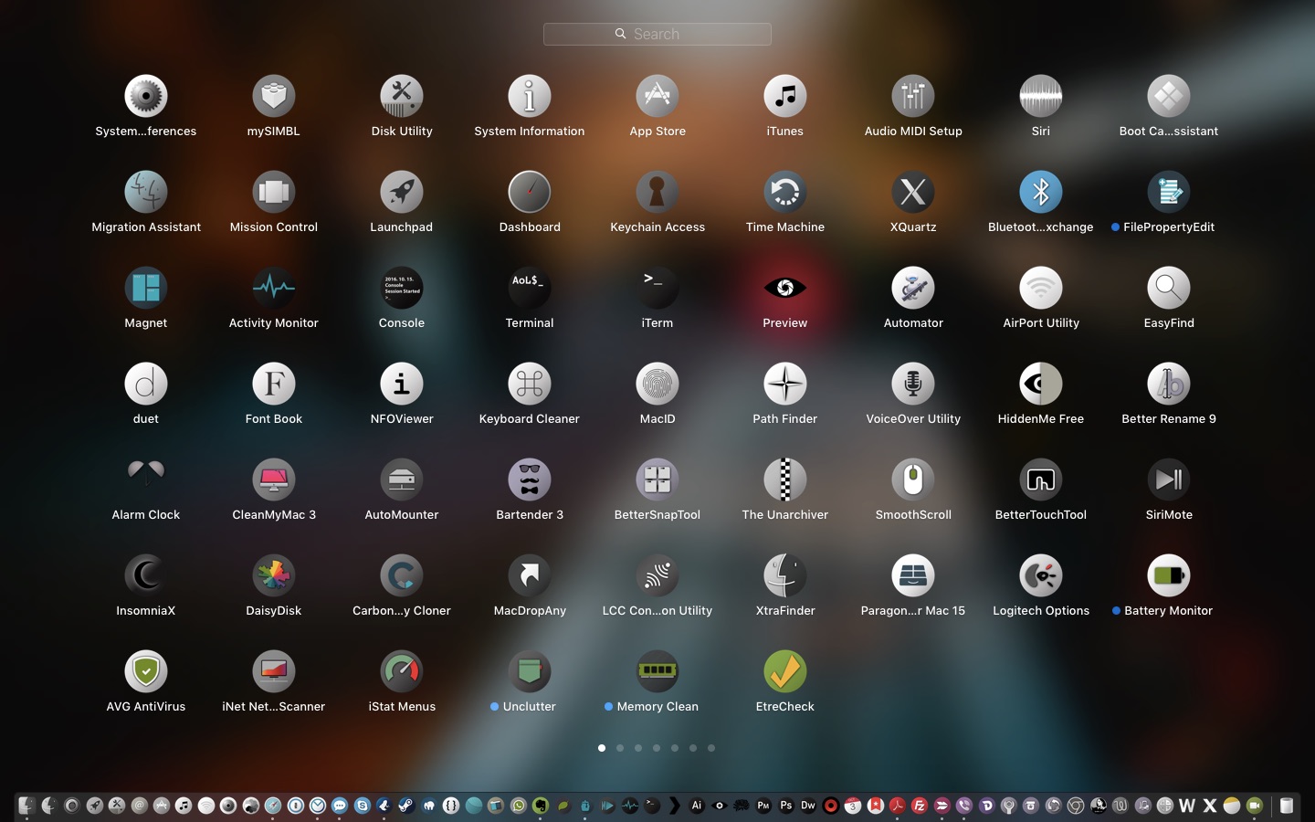Launch InsomniaX
The width and height of the screenshot is (1315, 822).
click(x=146, y=575)
